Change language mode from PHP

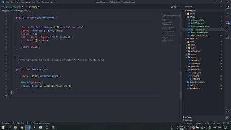(x=219, y=123)
